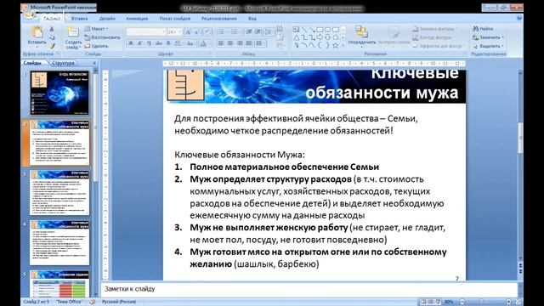Viewport: 544px width, 306px height.
Task: Click the Underline (Ч) formatting icon
Action: click(x=150, y=43)
